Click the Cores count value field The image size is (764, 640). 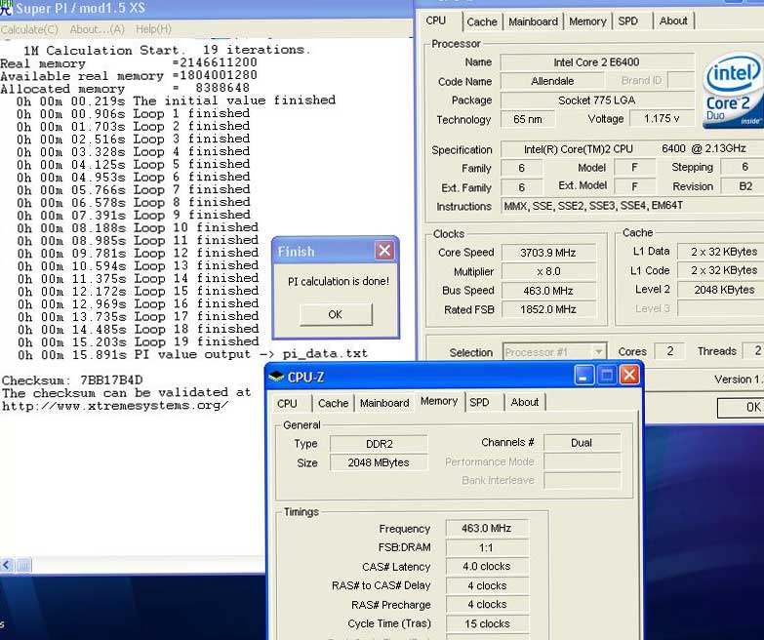[669, 351]
